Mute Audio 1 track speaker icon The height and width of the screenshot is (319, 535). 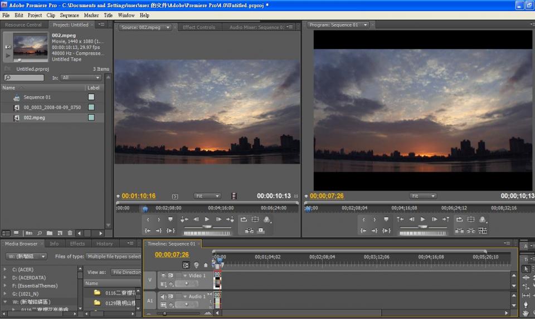click(163, 297)
